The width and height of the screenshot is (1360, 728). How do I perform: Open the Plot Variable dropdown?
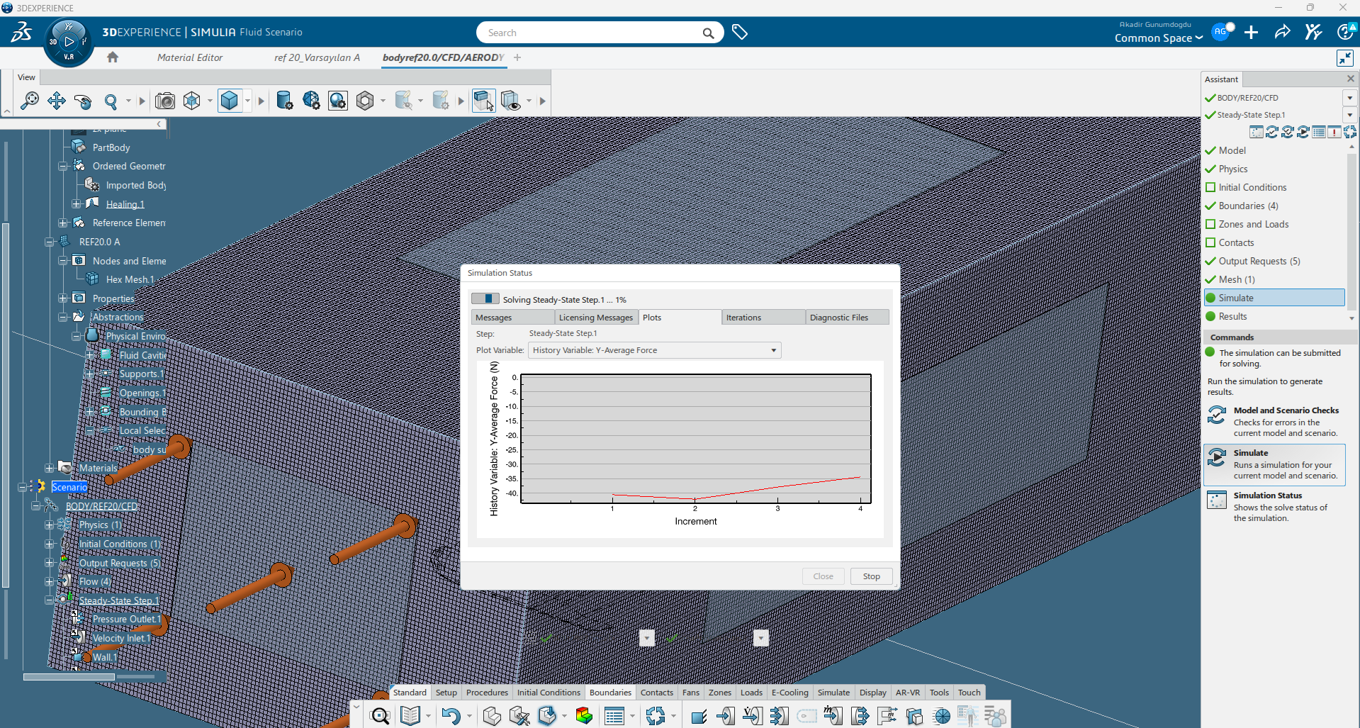(654, 350)
